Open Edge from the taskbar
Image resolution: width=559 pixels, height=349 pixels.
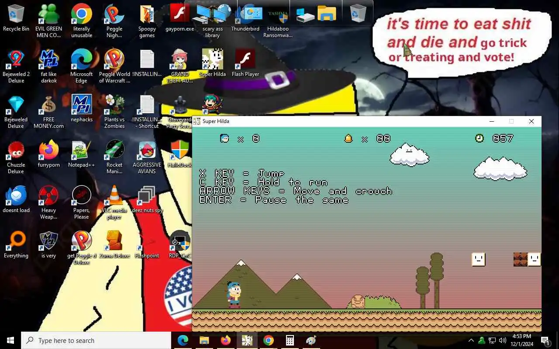pyautogui.click(x=183, y=340)
